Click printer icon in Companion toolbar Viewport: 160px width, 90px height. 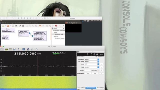(23, 25)
